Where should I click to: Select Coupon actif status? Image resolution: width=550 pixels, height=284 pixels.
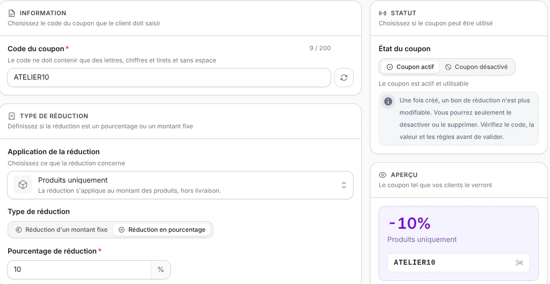pyautogui.click(x=410, y=67)
